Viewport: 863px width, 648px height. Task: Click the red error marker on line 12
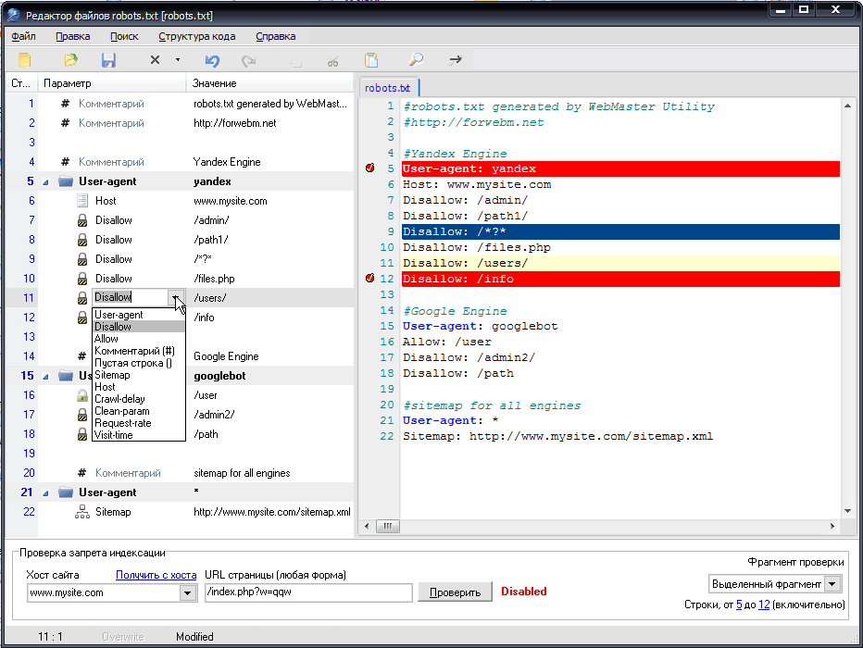tap(370, 279)
